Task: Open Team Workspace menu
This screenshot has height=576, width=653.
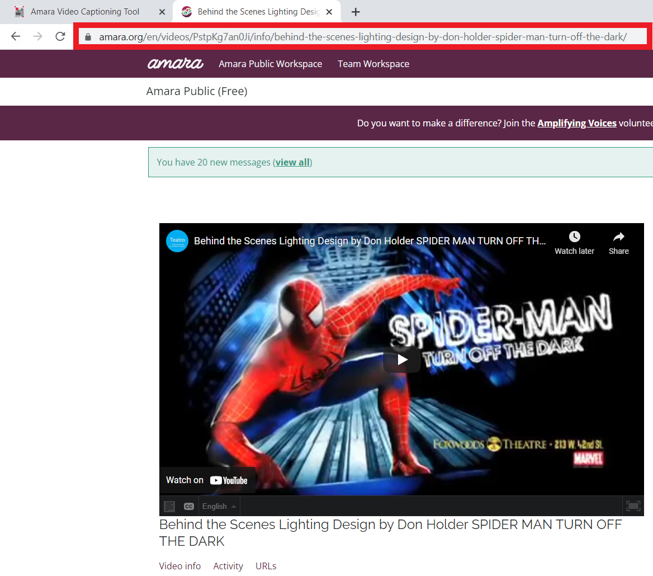Action: 373,64
